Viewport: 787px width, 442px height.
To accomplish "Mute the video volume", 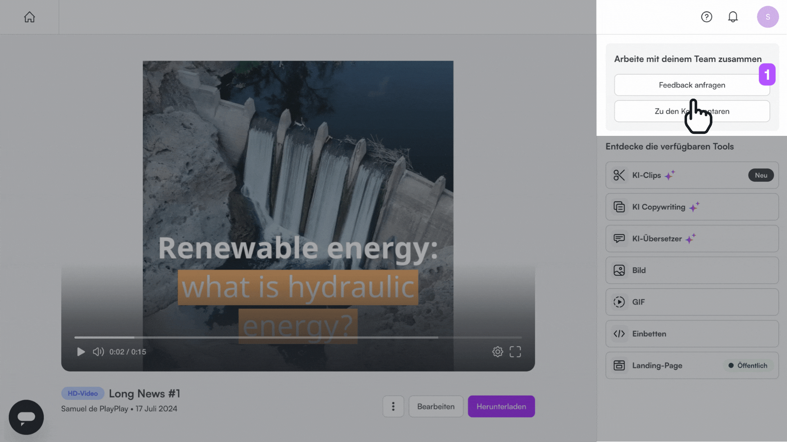I will (98, 352).
